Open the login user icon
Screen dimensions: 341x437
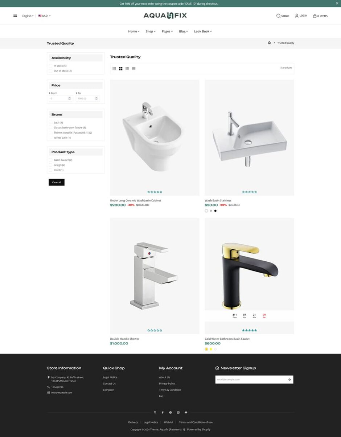(x=297, y=16)
